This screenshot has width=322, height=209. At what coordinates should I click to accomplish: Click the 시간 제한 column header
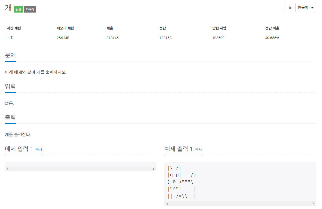[14, 28]
